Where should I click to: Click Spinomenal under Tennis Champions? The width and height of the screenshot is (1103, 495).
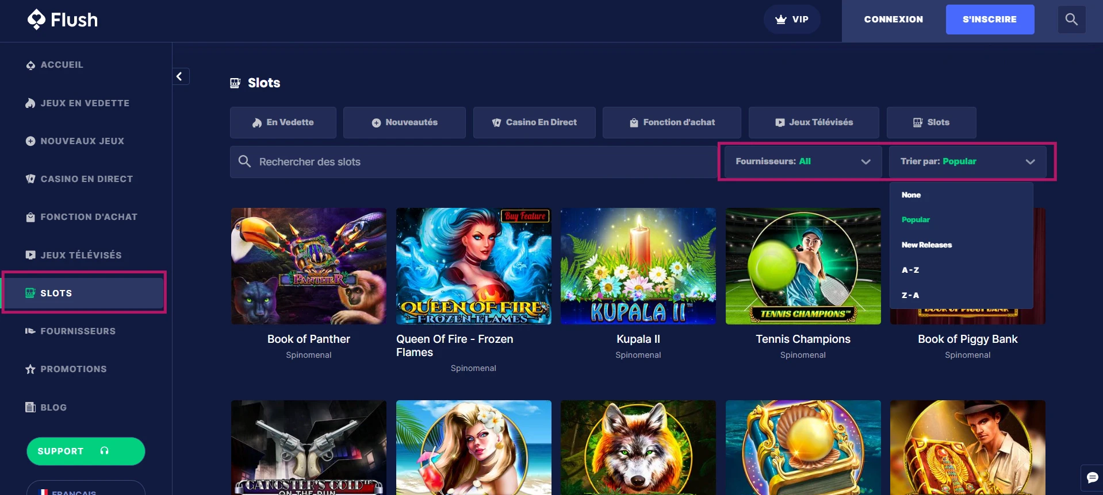click(803, 355)
